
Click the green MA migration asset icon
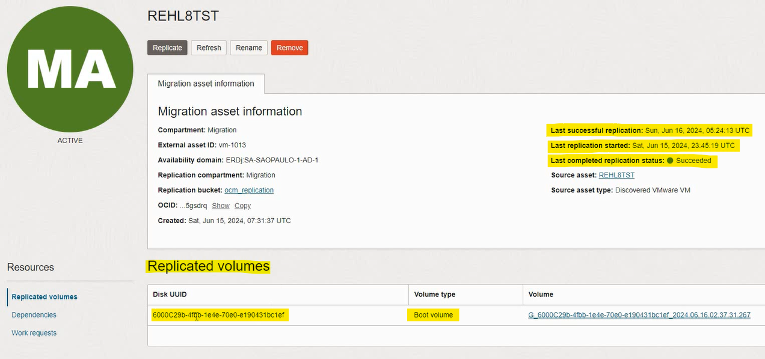[x=70, y=69]
